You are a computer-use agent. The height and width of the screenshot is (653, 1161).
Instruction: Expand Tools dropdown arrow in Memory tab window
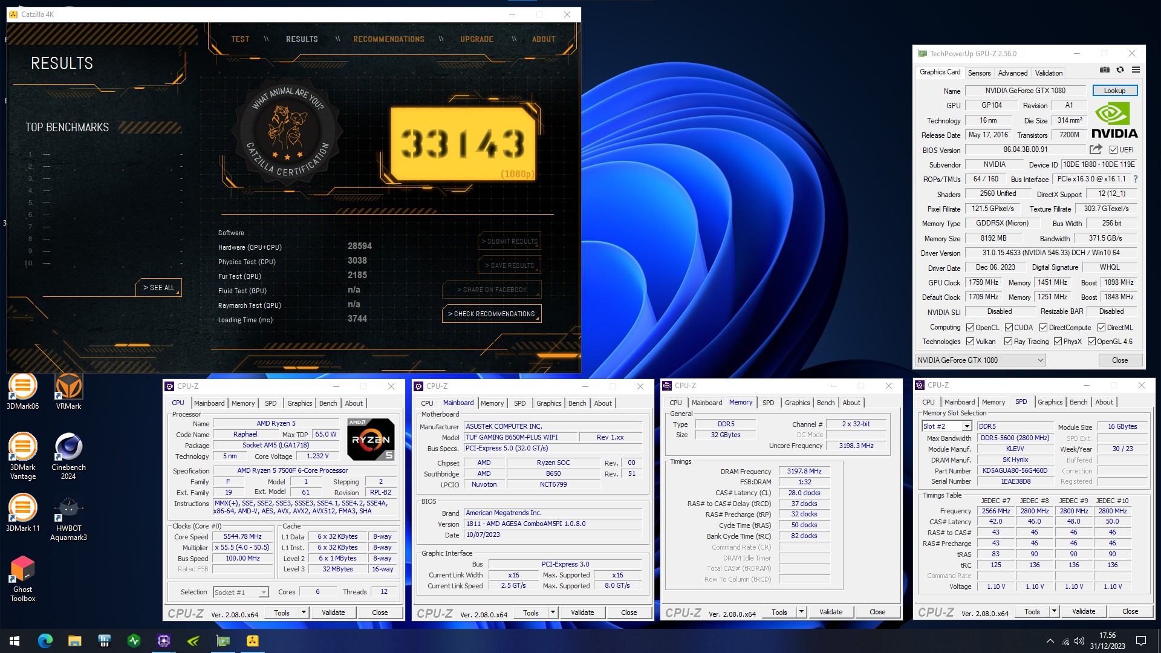point(801,612)
